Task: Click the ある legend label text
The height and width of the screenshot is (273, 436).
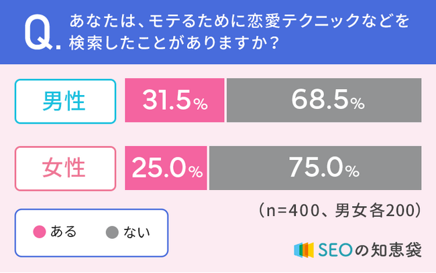Action: pyautogui.click(x=63, y=233)
